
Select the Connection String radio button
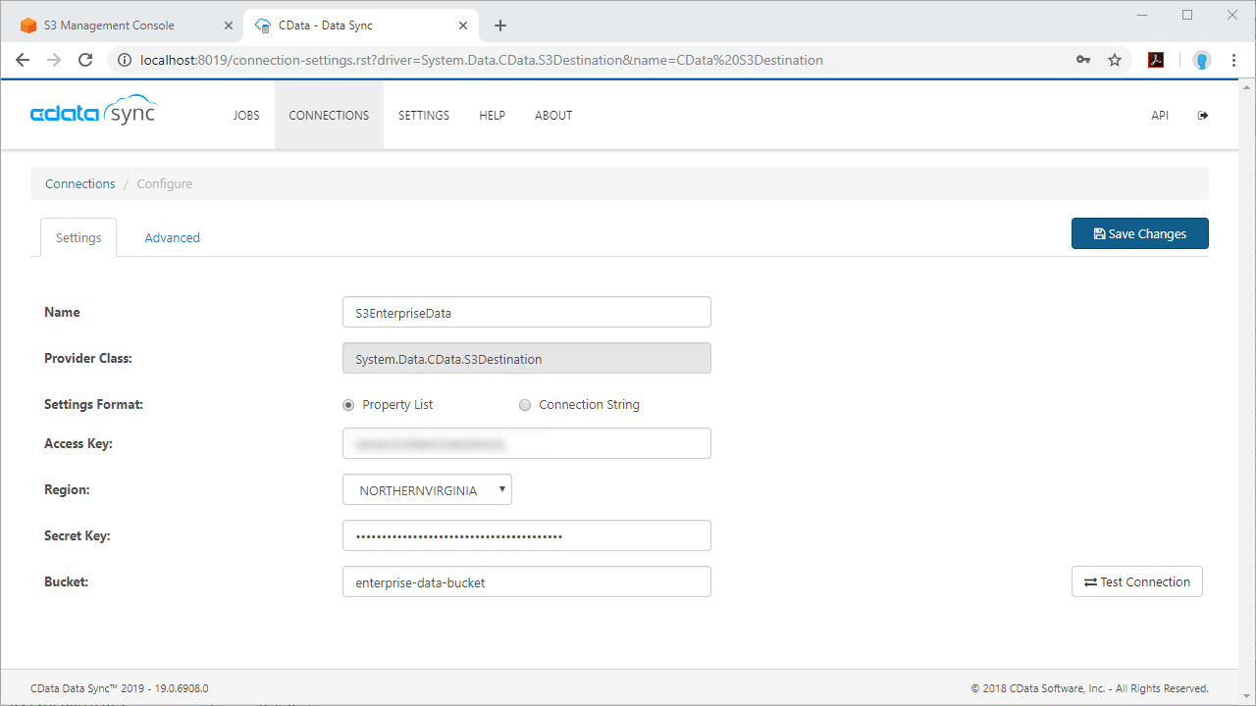tap(525, 405)
